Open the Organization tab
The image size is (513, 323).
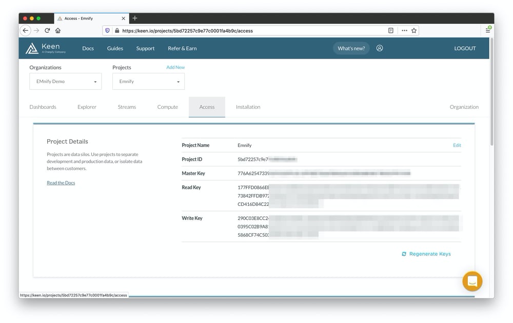[x=464, y=107]
